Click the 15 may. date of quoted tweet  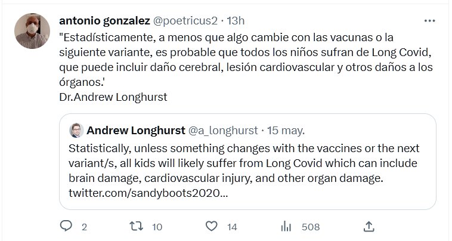point(285,130)
